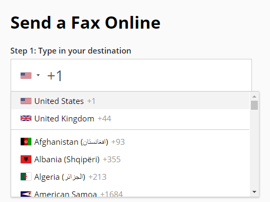Screen dimensions: 270x202
Task: Click the Afghanistan flag icon
Action: click(x=26, y=142)
